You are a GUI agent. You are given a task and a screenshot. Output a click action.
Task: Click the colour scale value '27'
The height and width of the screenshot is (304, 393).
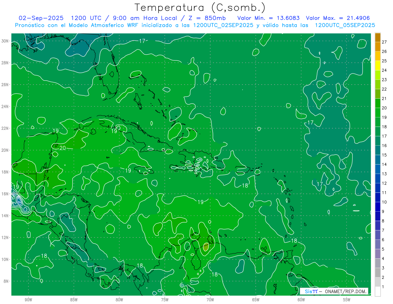click(x=384, y=42)
